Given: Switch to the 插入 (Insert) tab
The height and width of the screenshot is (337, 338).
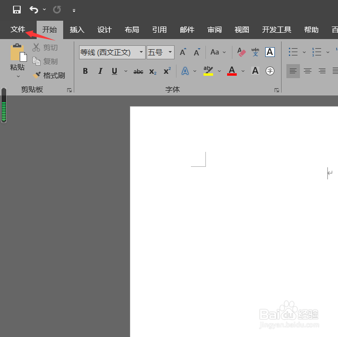Looking at the screenshot, I should (x=77, y=30).
